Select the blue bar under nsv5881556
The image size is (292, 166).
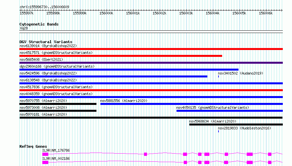point(192,104)
